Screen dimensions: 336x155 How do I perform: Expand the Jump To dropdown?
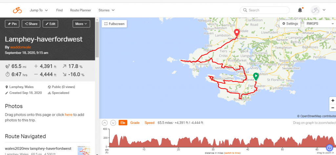[39, 10]
